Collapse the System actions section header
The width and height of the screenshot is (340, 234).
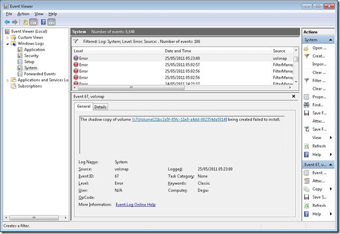click(330, 40)
